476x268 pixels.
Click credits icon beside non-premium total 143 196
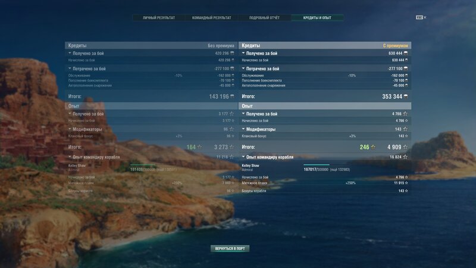point(233,96)
